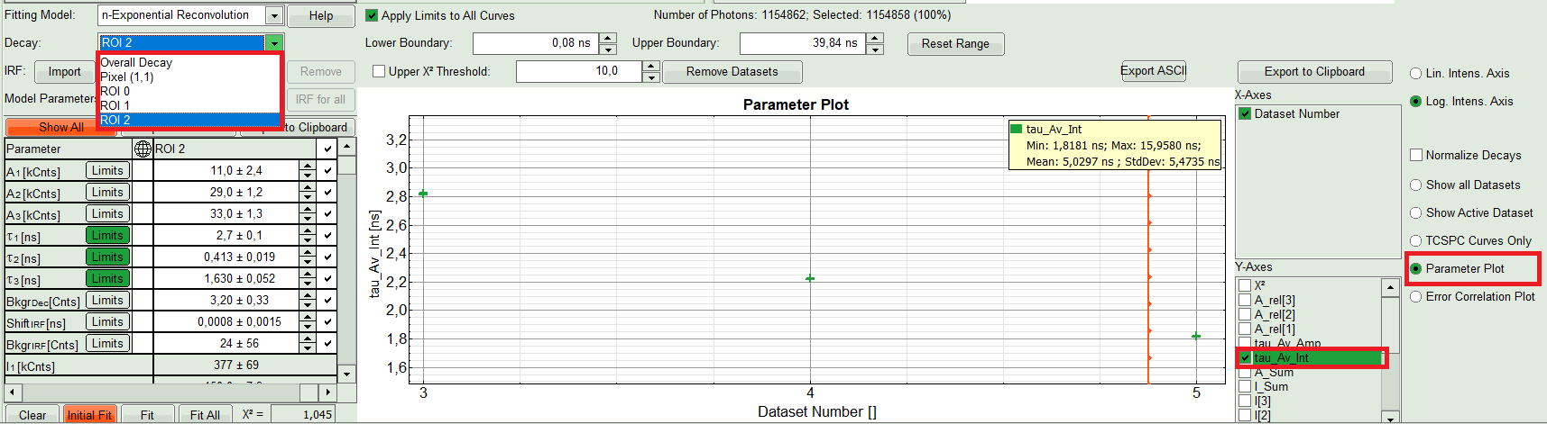Collapse the Decay dropdown via its green arrow

click(274, 42)
